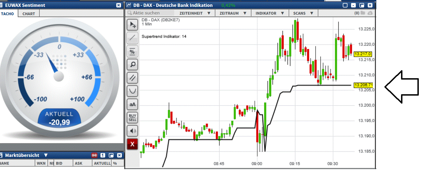446x189 pixels.
Task: Open the folder icon in chart toolbar
Action: 363,13
